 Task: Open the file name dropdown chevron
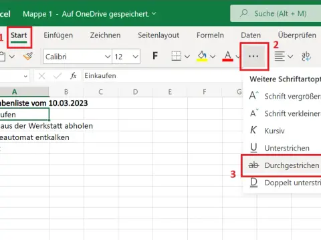(154, 13)
